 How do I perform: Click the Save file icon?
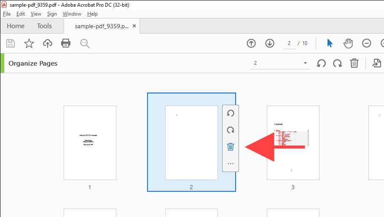[x=11, y=43]
